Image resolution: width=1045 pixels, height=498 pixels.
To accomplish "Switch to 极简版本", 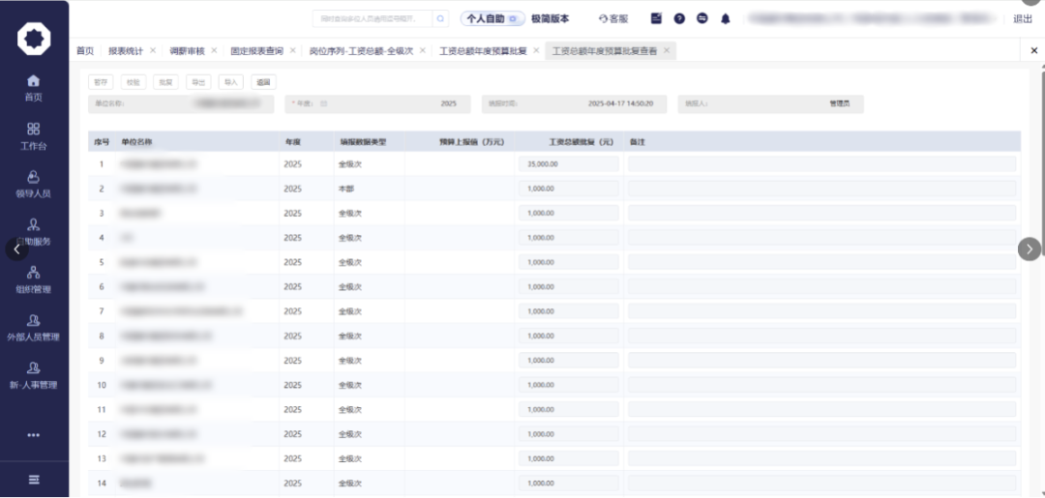I will pos(551,18).
